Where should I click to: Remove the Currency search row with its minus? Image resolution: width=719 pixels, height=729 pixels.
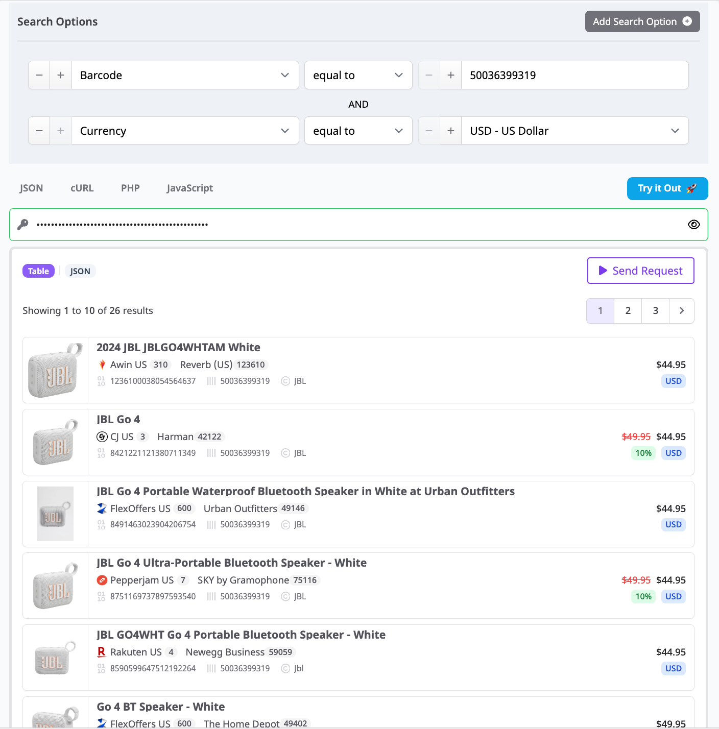[39, 131]
